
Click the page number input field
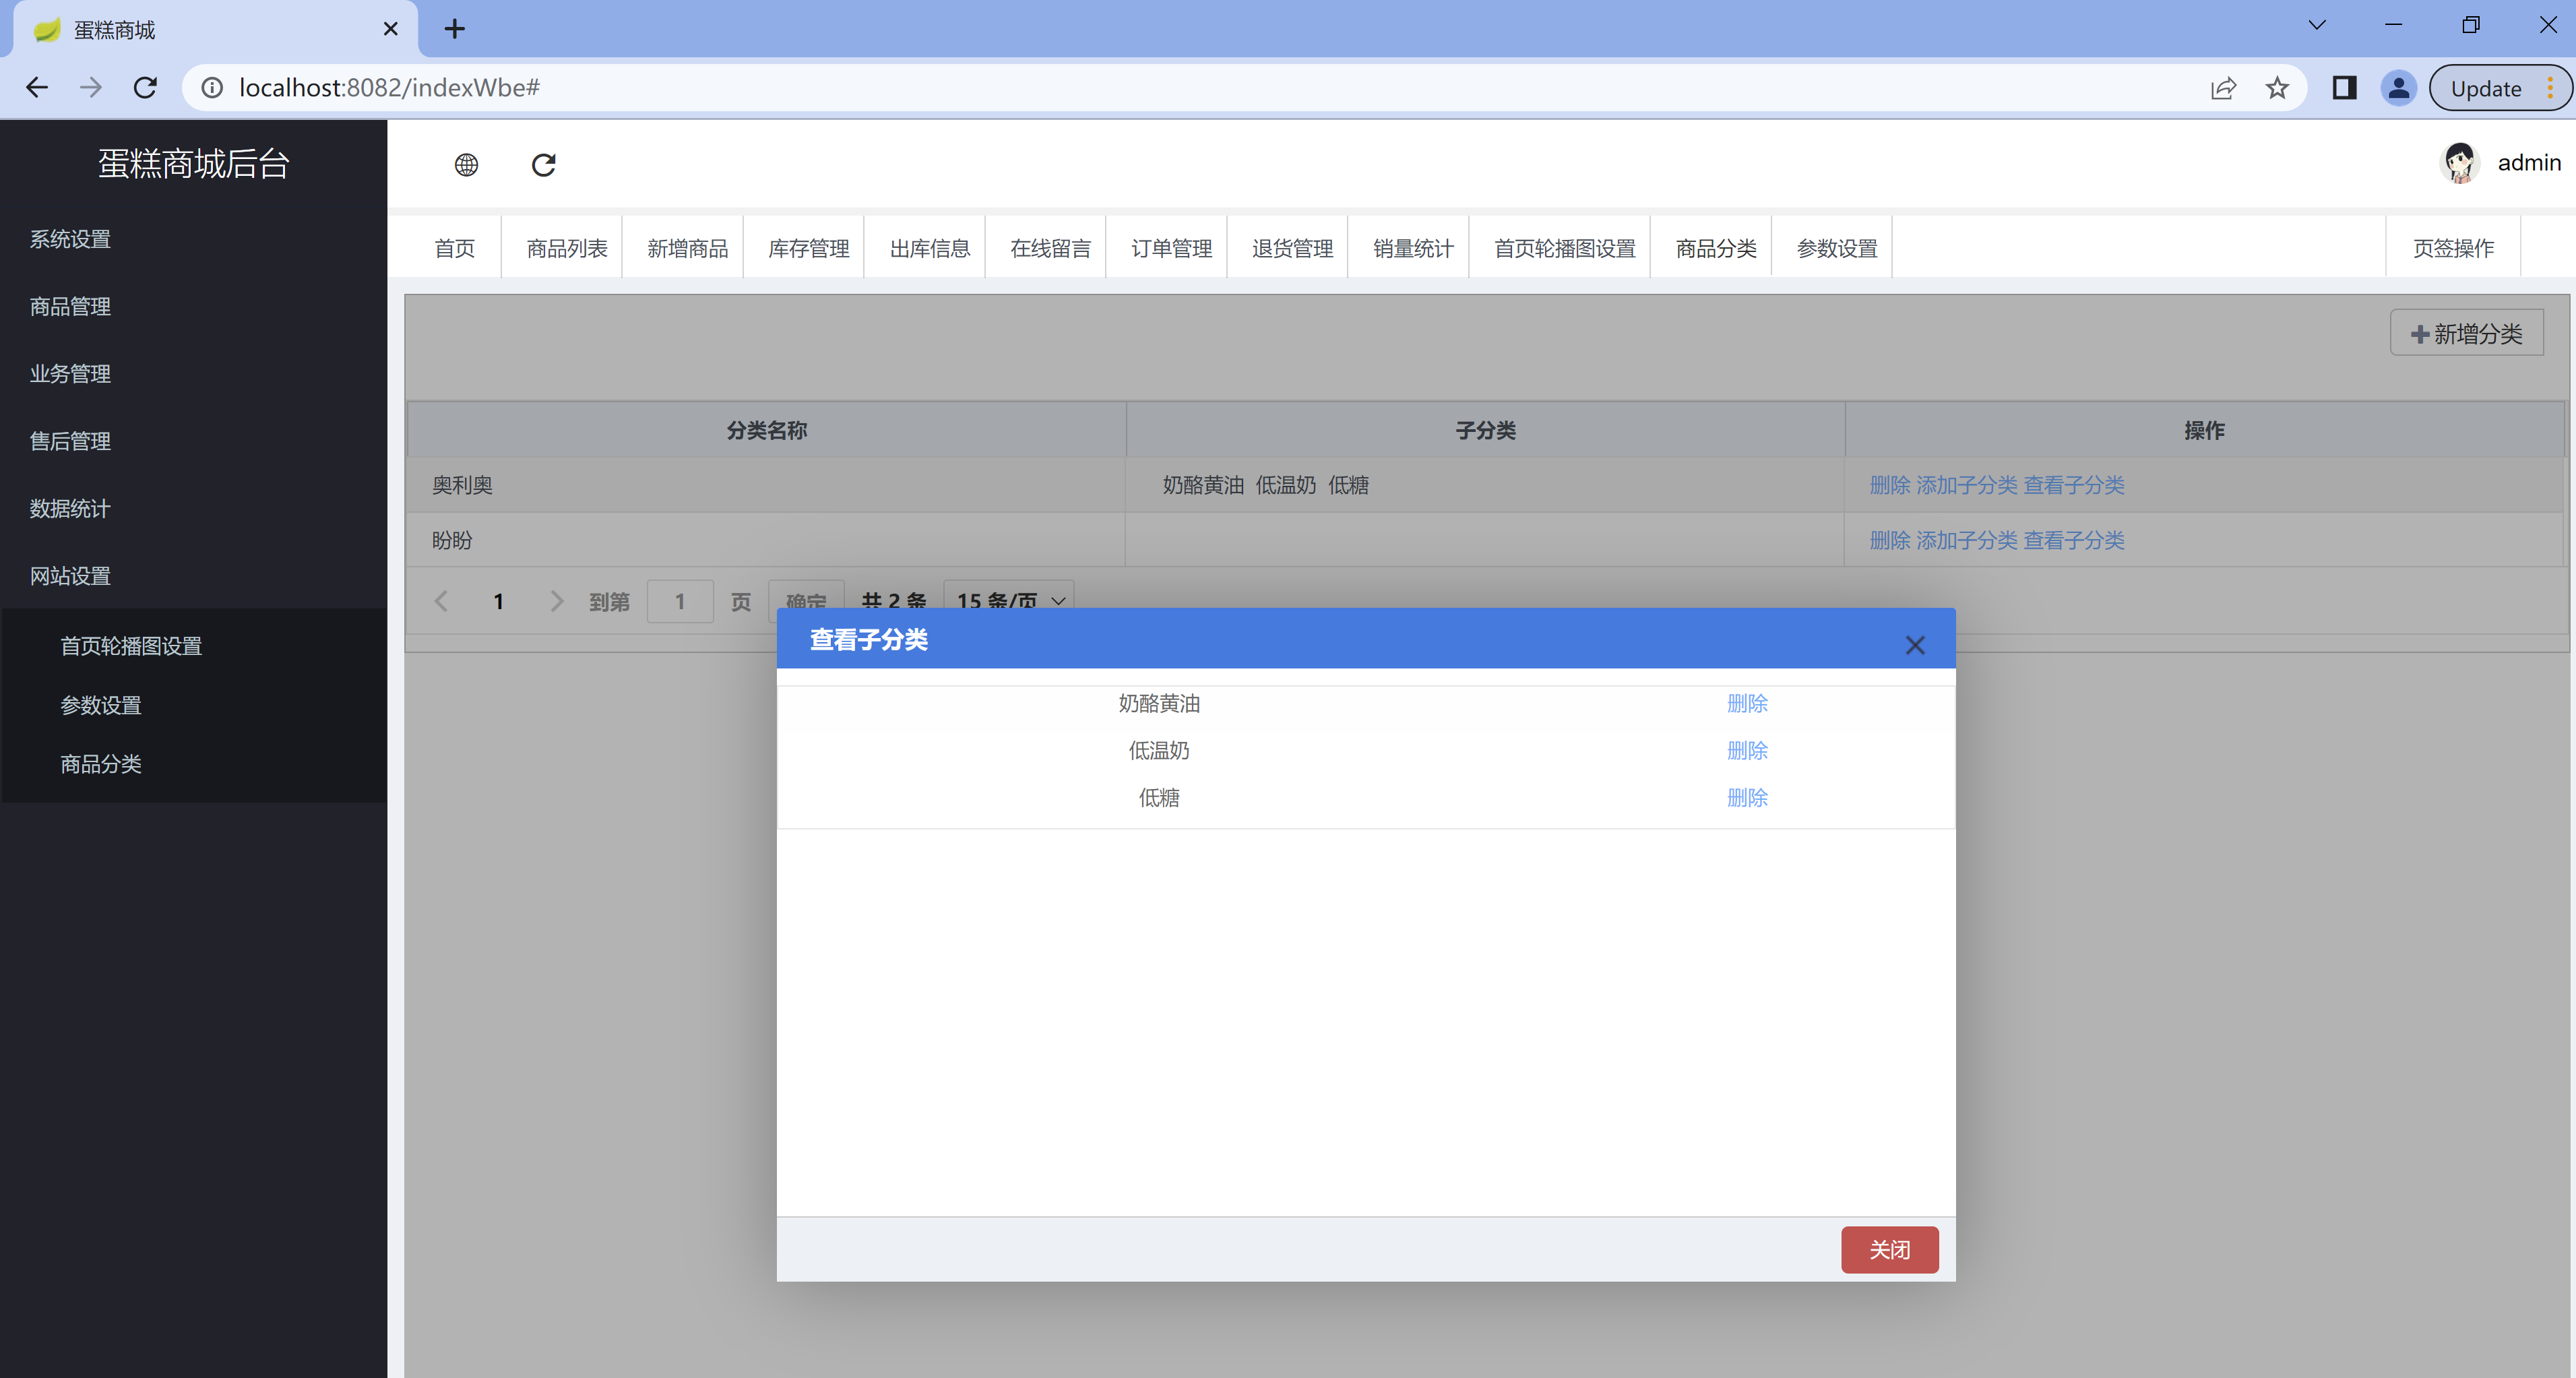[x=680, y=601]
